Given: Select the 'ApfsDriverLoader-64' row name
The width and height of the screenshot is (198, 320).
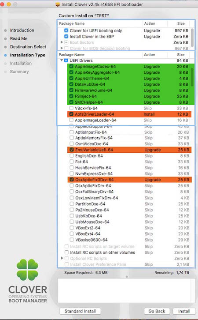Looking at the screenshot, I should [95, 114].
